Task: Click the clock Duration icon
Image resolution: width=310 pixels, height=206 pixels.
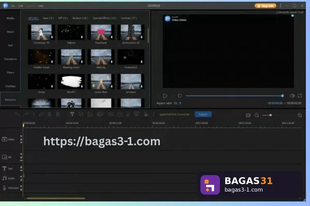Action: 119,114
